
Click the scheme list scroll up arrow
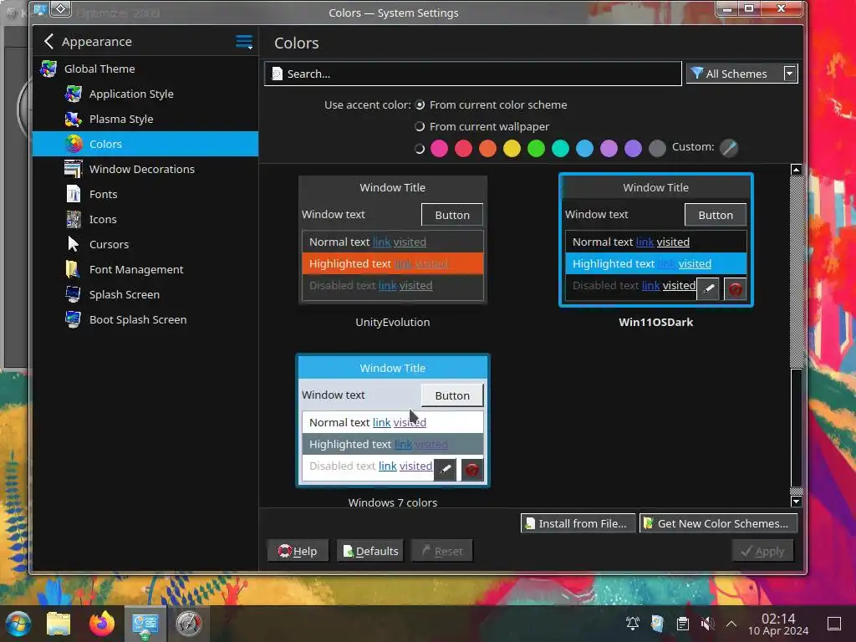click(x=797, y=170)
